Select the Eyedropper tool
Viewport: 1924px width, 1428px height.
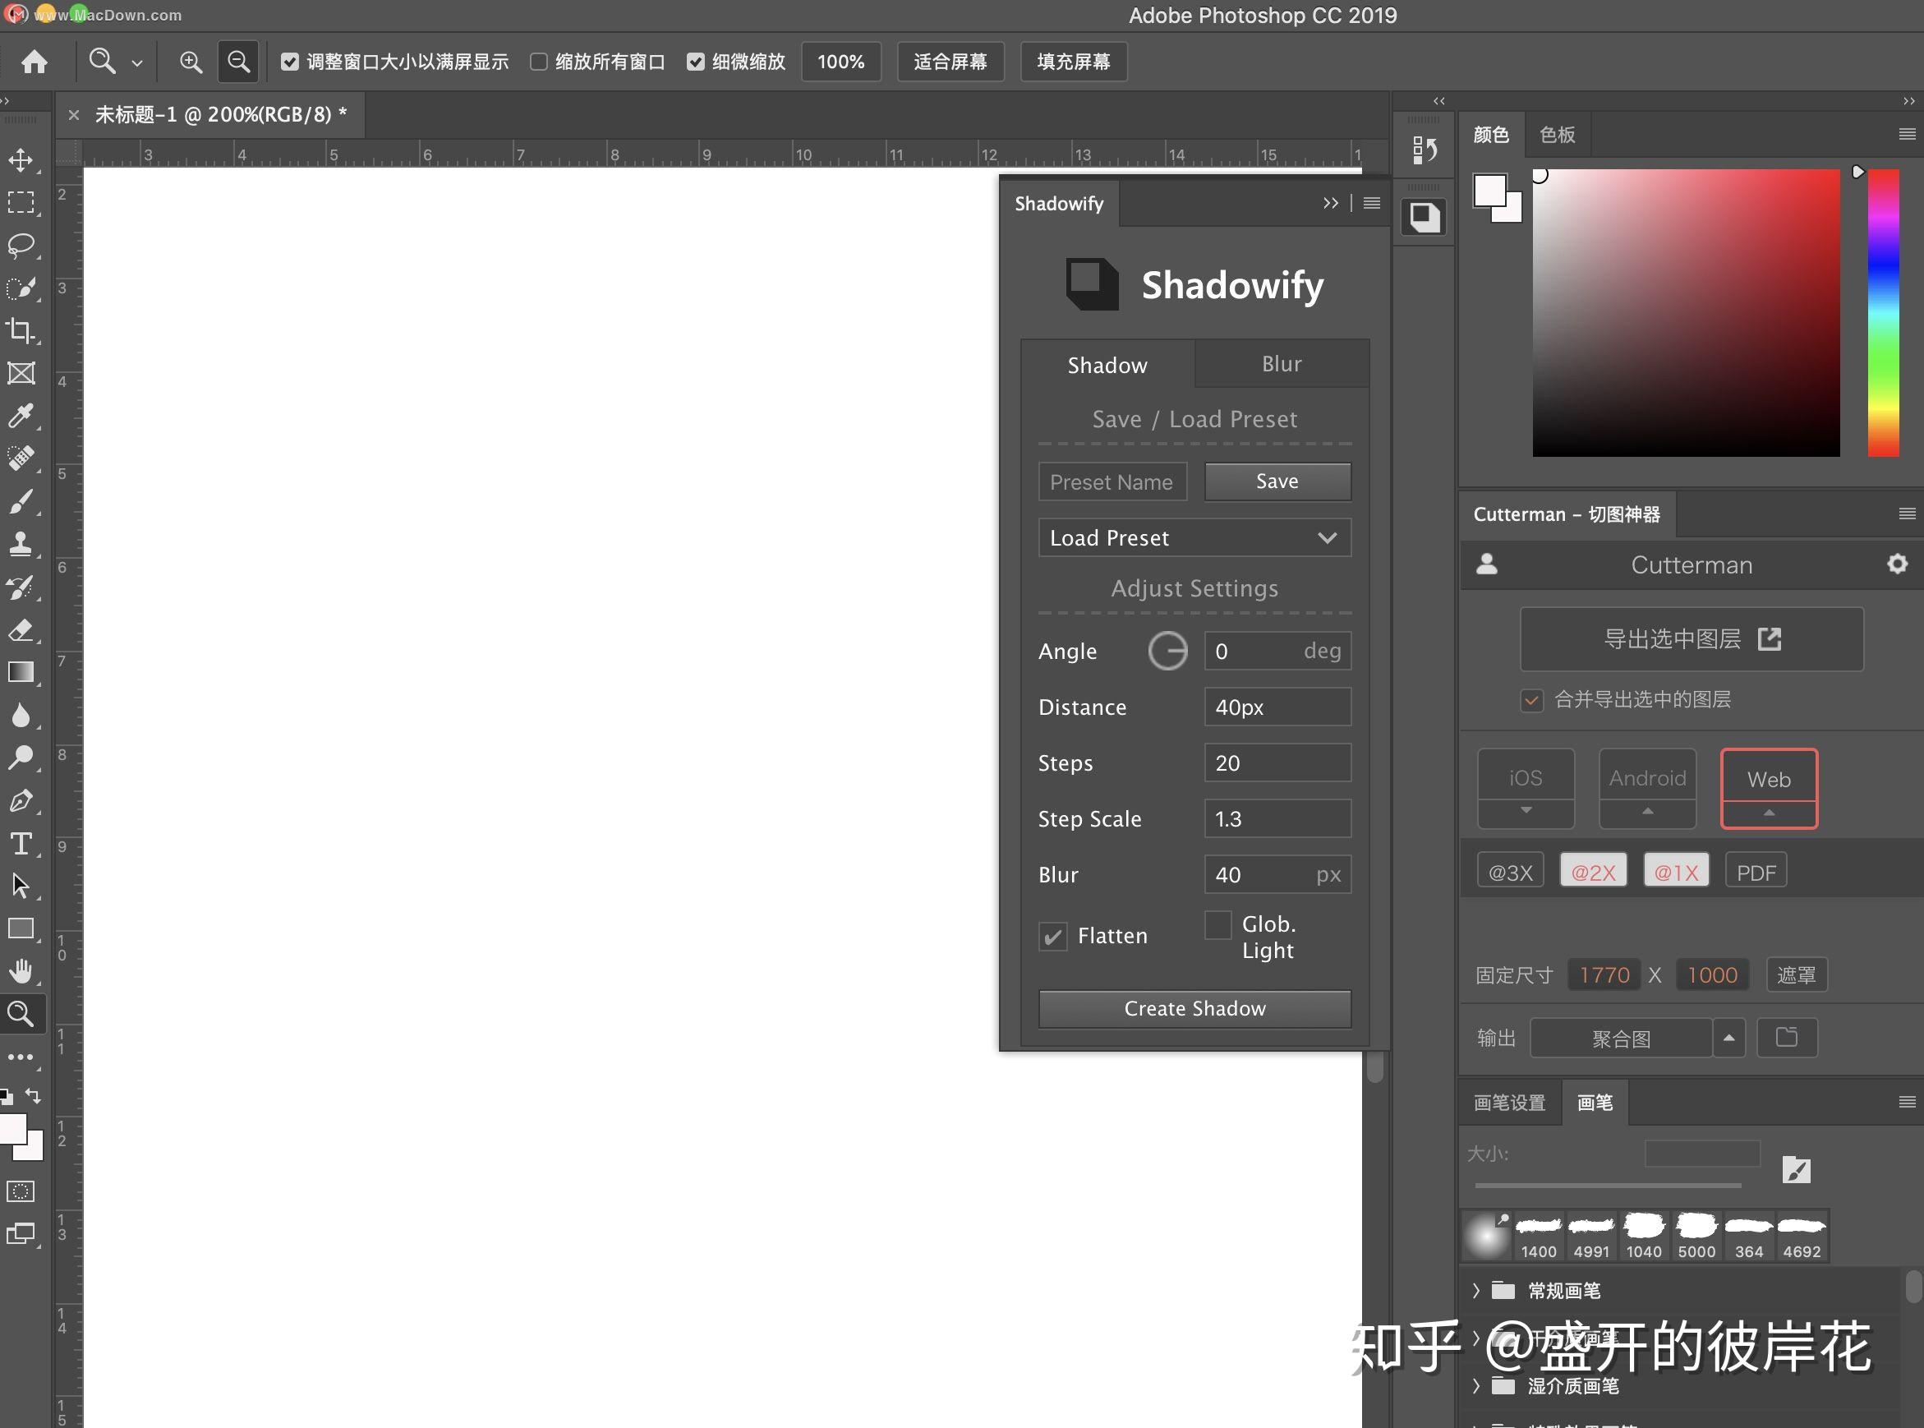(22, 416)
